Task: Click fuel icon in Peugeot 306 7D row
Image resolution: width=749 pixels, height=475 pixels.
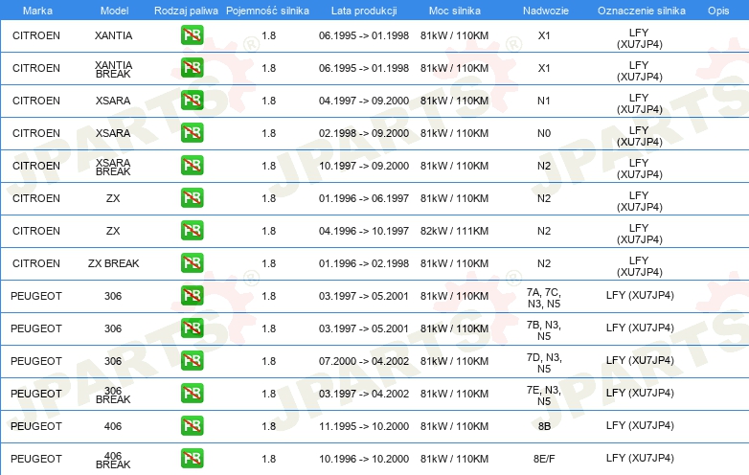Action: click(192, 360)
